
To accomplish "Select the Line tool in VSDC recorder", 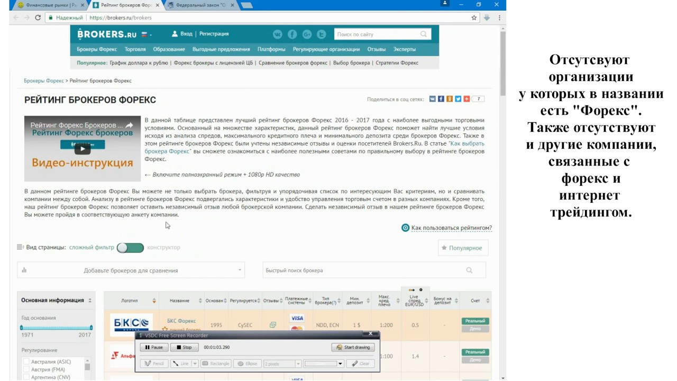I will 181,364.
